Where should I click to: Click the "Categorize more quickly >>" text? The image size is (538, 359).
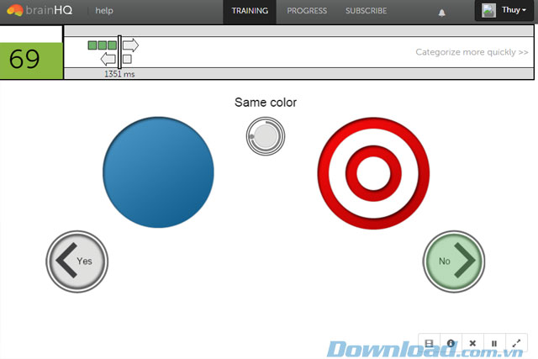click(x=472, y=52)
